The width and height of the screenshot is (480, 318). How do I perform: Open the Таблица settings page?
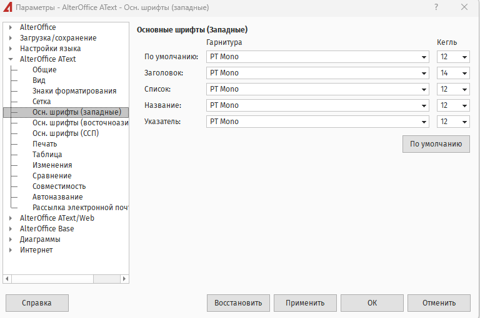47,155
